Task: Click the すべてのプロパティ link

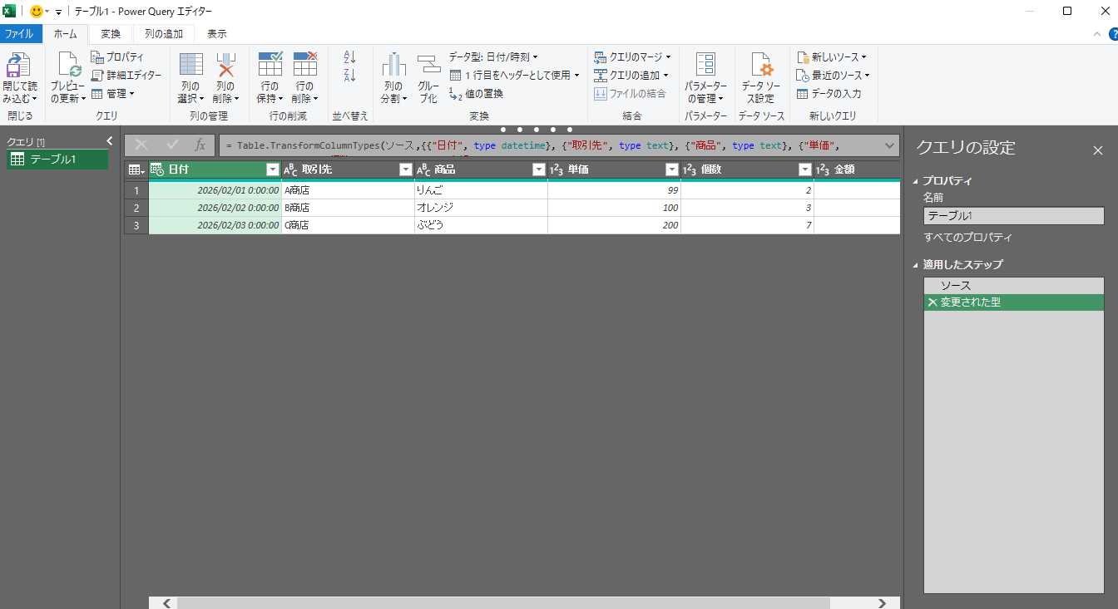Action: (967, 238)
